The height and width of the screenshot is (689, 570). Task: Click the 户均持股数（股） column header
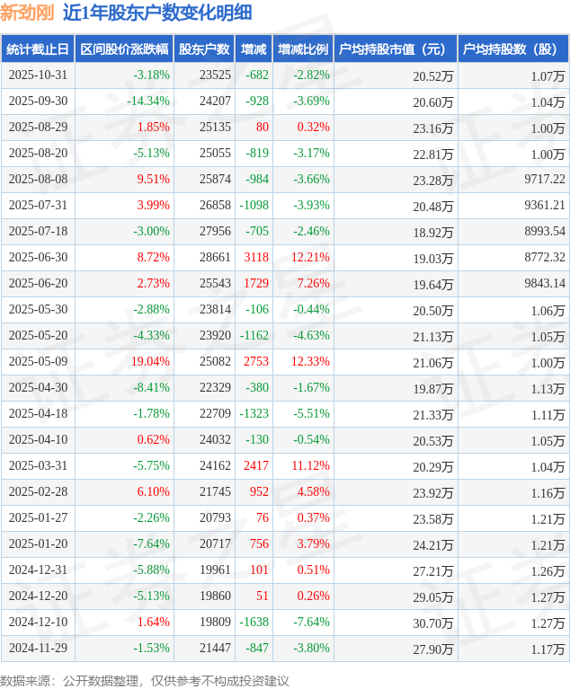click(x=512, y=49)
